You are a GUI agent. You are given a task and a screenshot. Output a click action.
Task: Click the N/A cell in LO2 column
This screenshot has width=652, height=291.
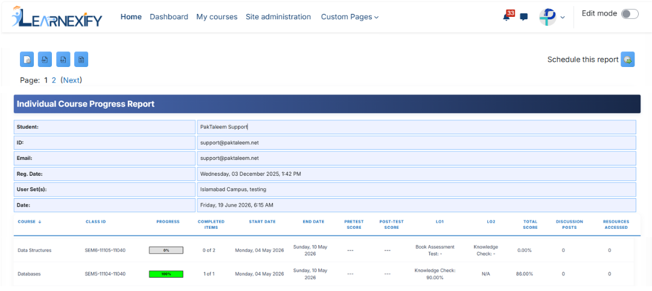(x=485, y=274)
